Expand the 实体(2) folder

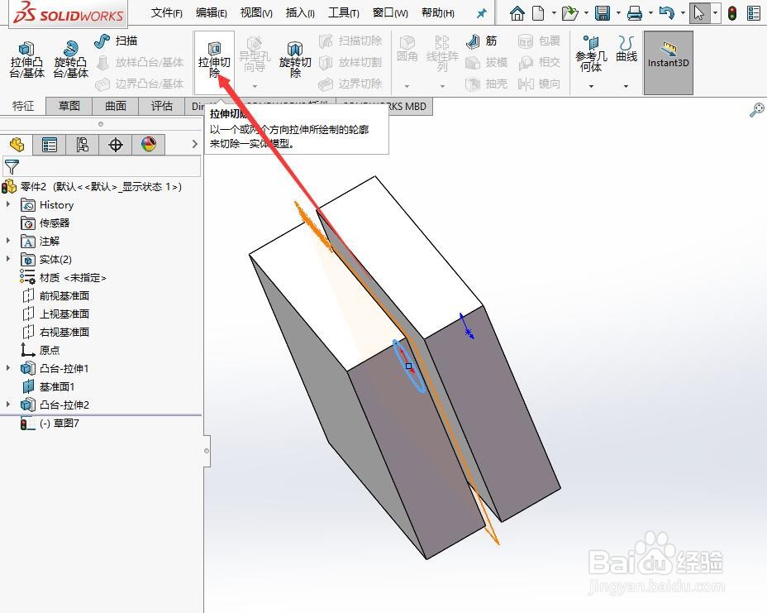(x=7, y=258)
